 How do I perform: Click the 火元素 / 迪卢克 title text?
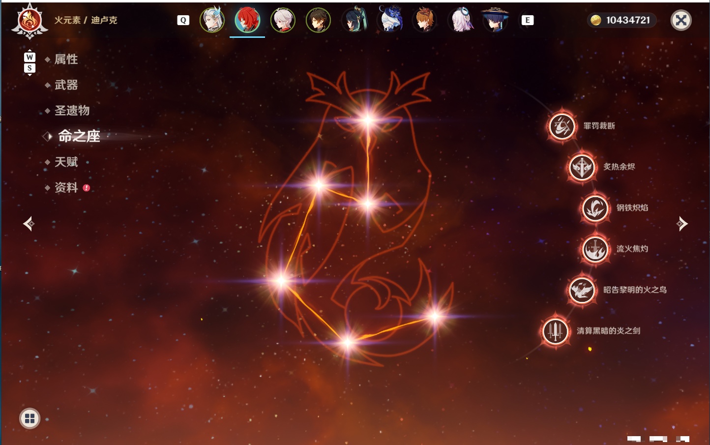86,20
